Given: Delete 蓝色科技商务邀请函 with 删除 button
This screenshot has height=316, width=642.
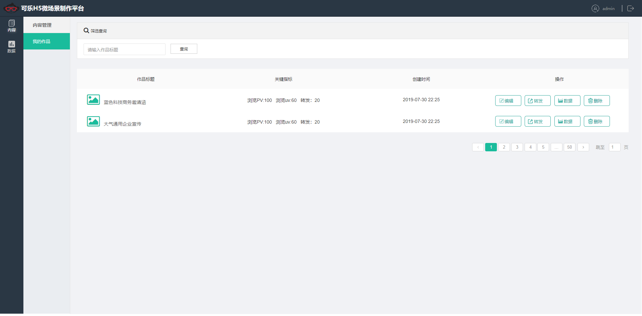Looking at the screenshot, I should (597, 101).
